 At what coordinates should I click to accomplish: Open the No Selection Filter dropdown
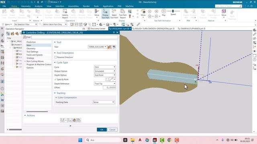26,24
